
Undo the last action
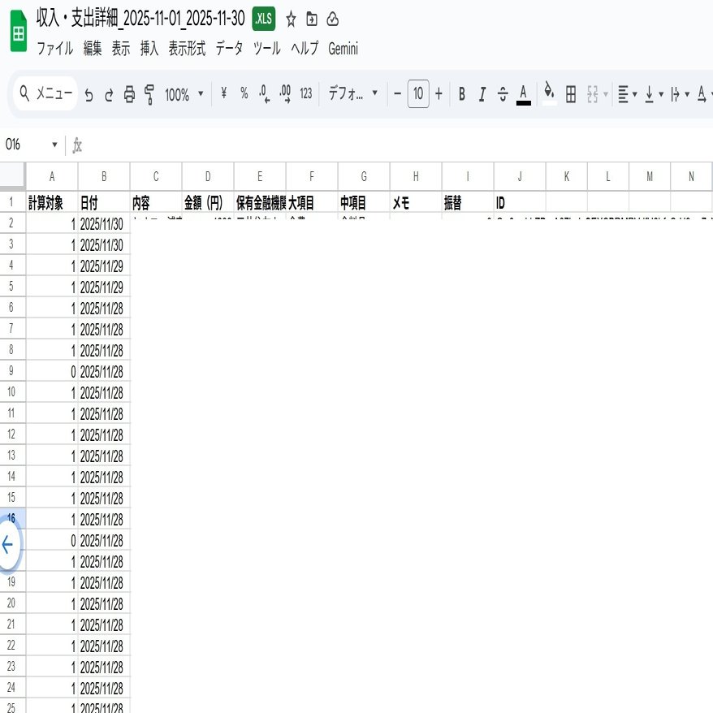click(x=89, y=93)
